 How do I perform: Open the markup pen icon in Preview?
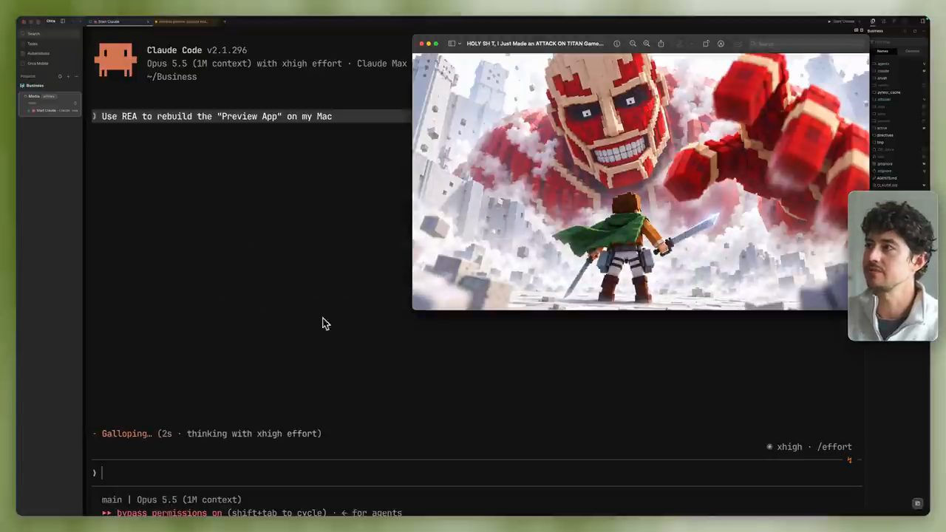click(x=721, y=44)
